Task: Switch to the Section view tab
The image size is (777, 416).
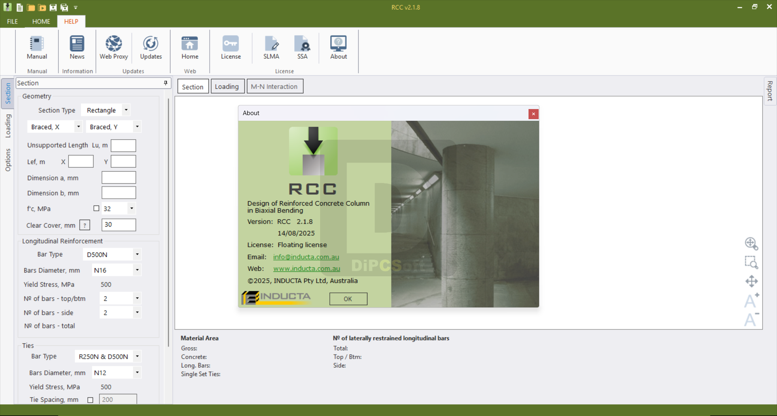Action: pyautogui.click(x=193, y=86)
